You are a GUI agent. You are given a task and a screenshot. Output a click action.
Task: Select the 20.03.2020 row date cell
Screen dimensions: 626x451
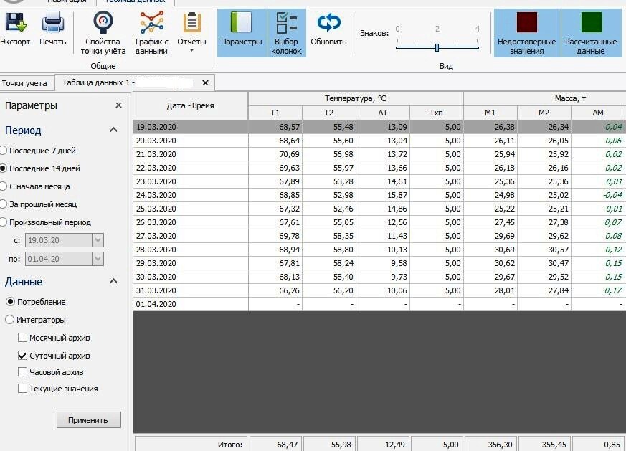click(191, 141)
